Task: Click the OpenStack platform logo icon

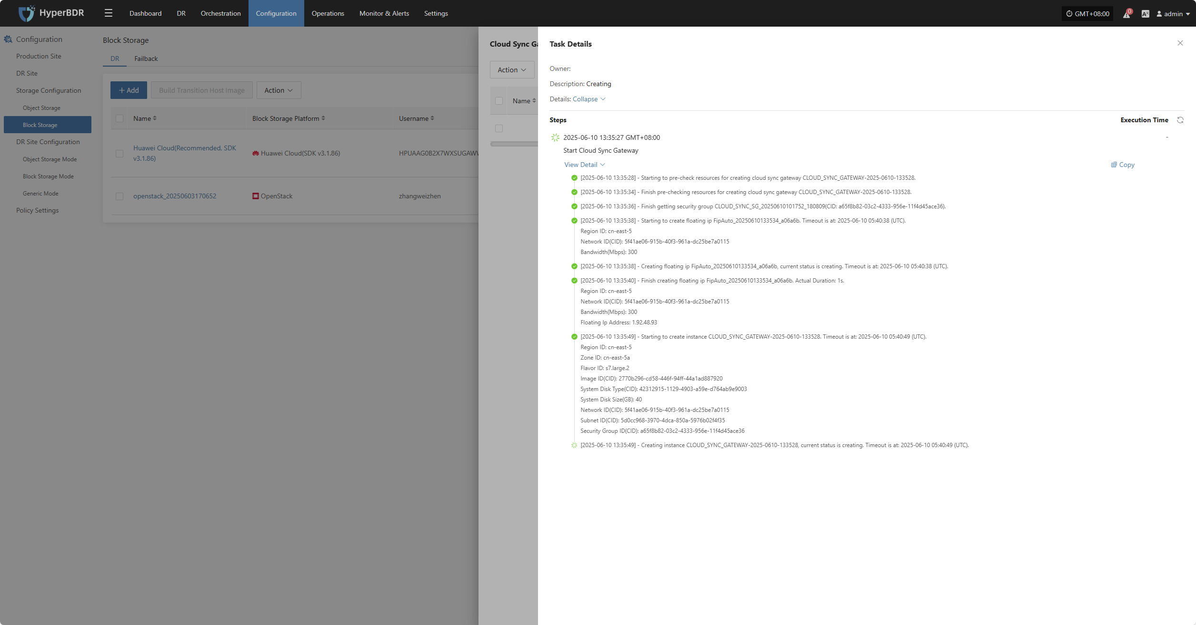Action: (256, 196)
